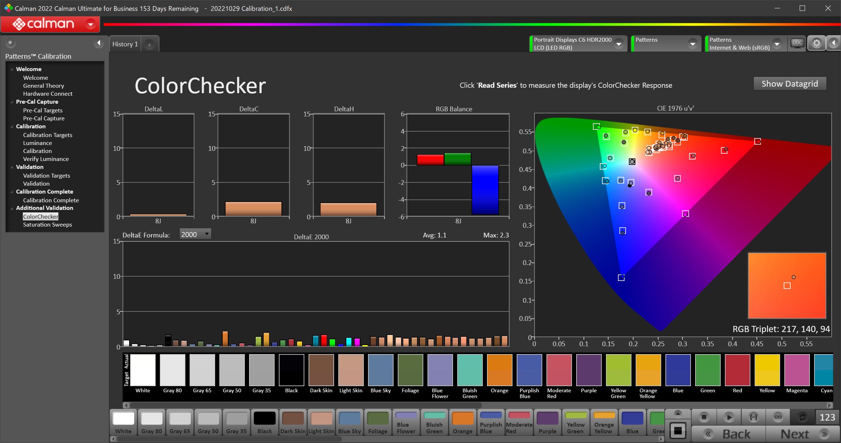
Task: Collapse right panel with top-right arrow
Action: click(x=833, y=44)
